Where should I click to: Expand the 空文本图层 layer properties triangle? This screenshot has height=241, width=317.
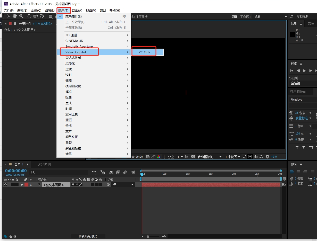pyautogui.click(x=22, y=185)
